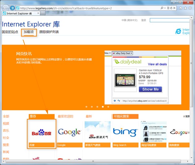Screen dimensions: 195x165
Task: Click the View all deals link
Action: coord(157,64)
